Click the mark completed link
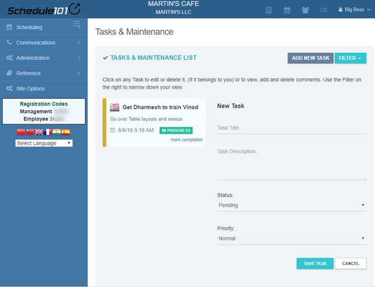This screenshot has height=287, width=375. (186, 140)
